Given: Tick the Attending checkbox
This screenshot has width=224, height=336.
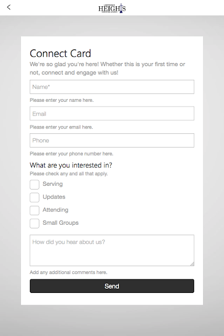Looking at the screenshot, I should pos(35,211).
